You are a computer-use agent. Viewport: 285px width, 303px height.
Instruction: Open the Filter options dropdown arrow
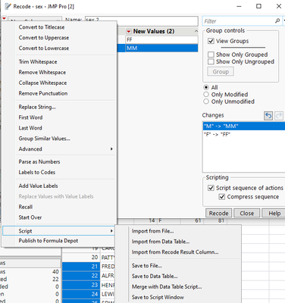(x=283, y=21)
